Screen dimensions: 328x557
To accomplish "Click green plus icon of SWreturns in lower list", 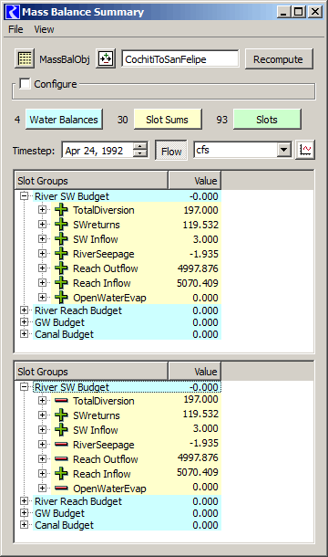I will coord(61,415).
